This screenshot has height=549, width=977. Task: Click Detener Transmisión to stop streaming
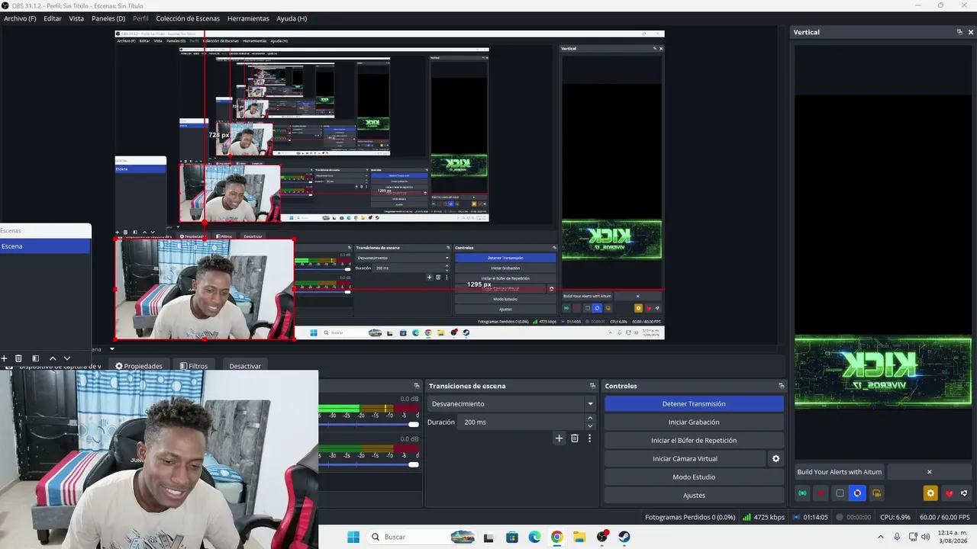tap(694, 403)
